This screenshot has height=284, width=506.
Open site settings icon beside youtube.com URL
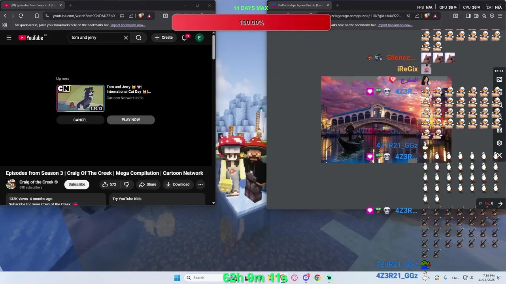[x=47, y=16]
